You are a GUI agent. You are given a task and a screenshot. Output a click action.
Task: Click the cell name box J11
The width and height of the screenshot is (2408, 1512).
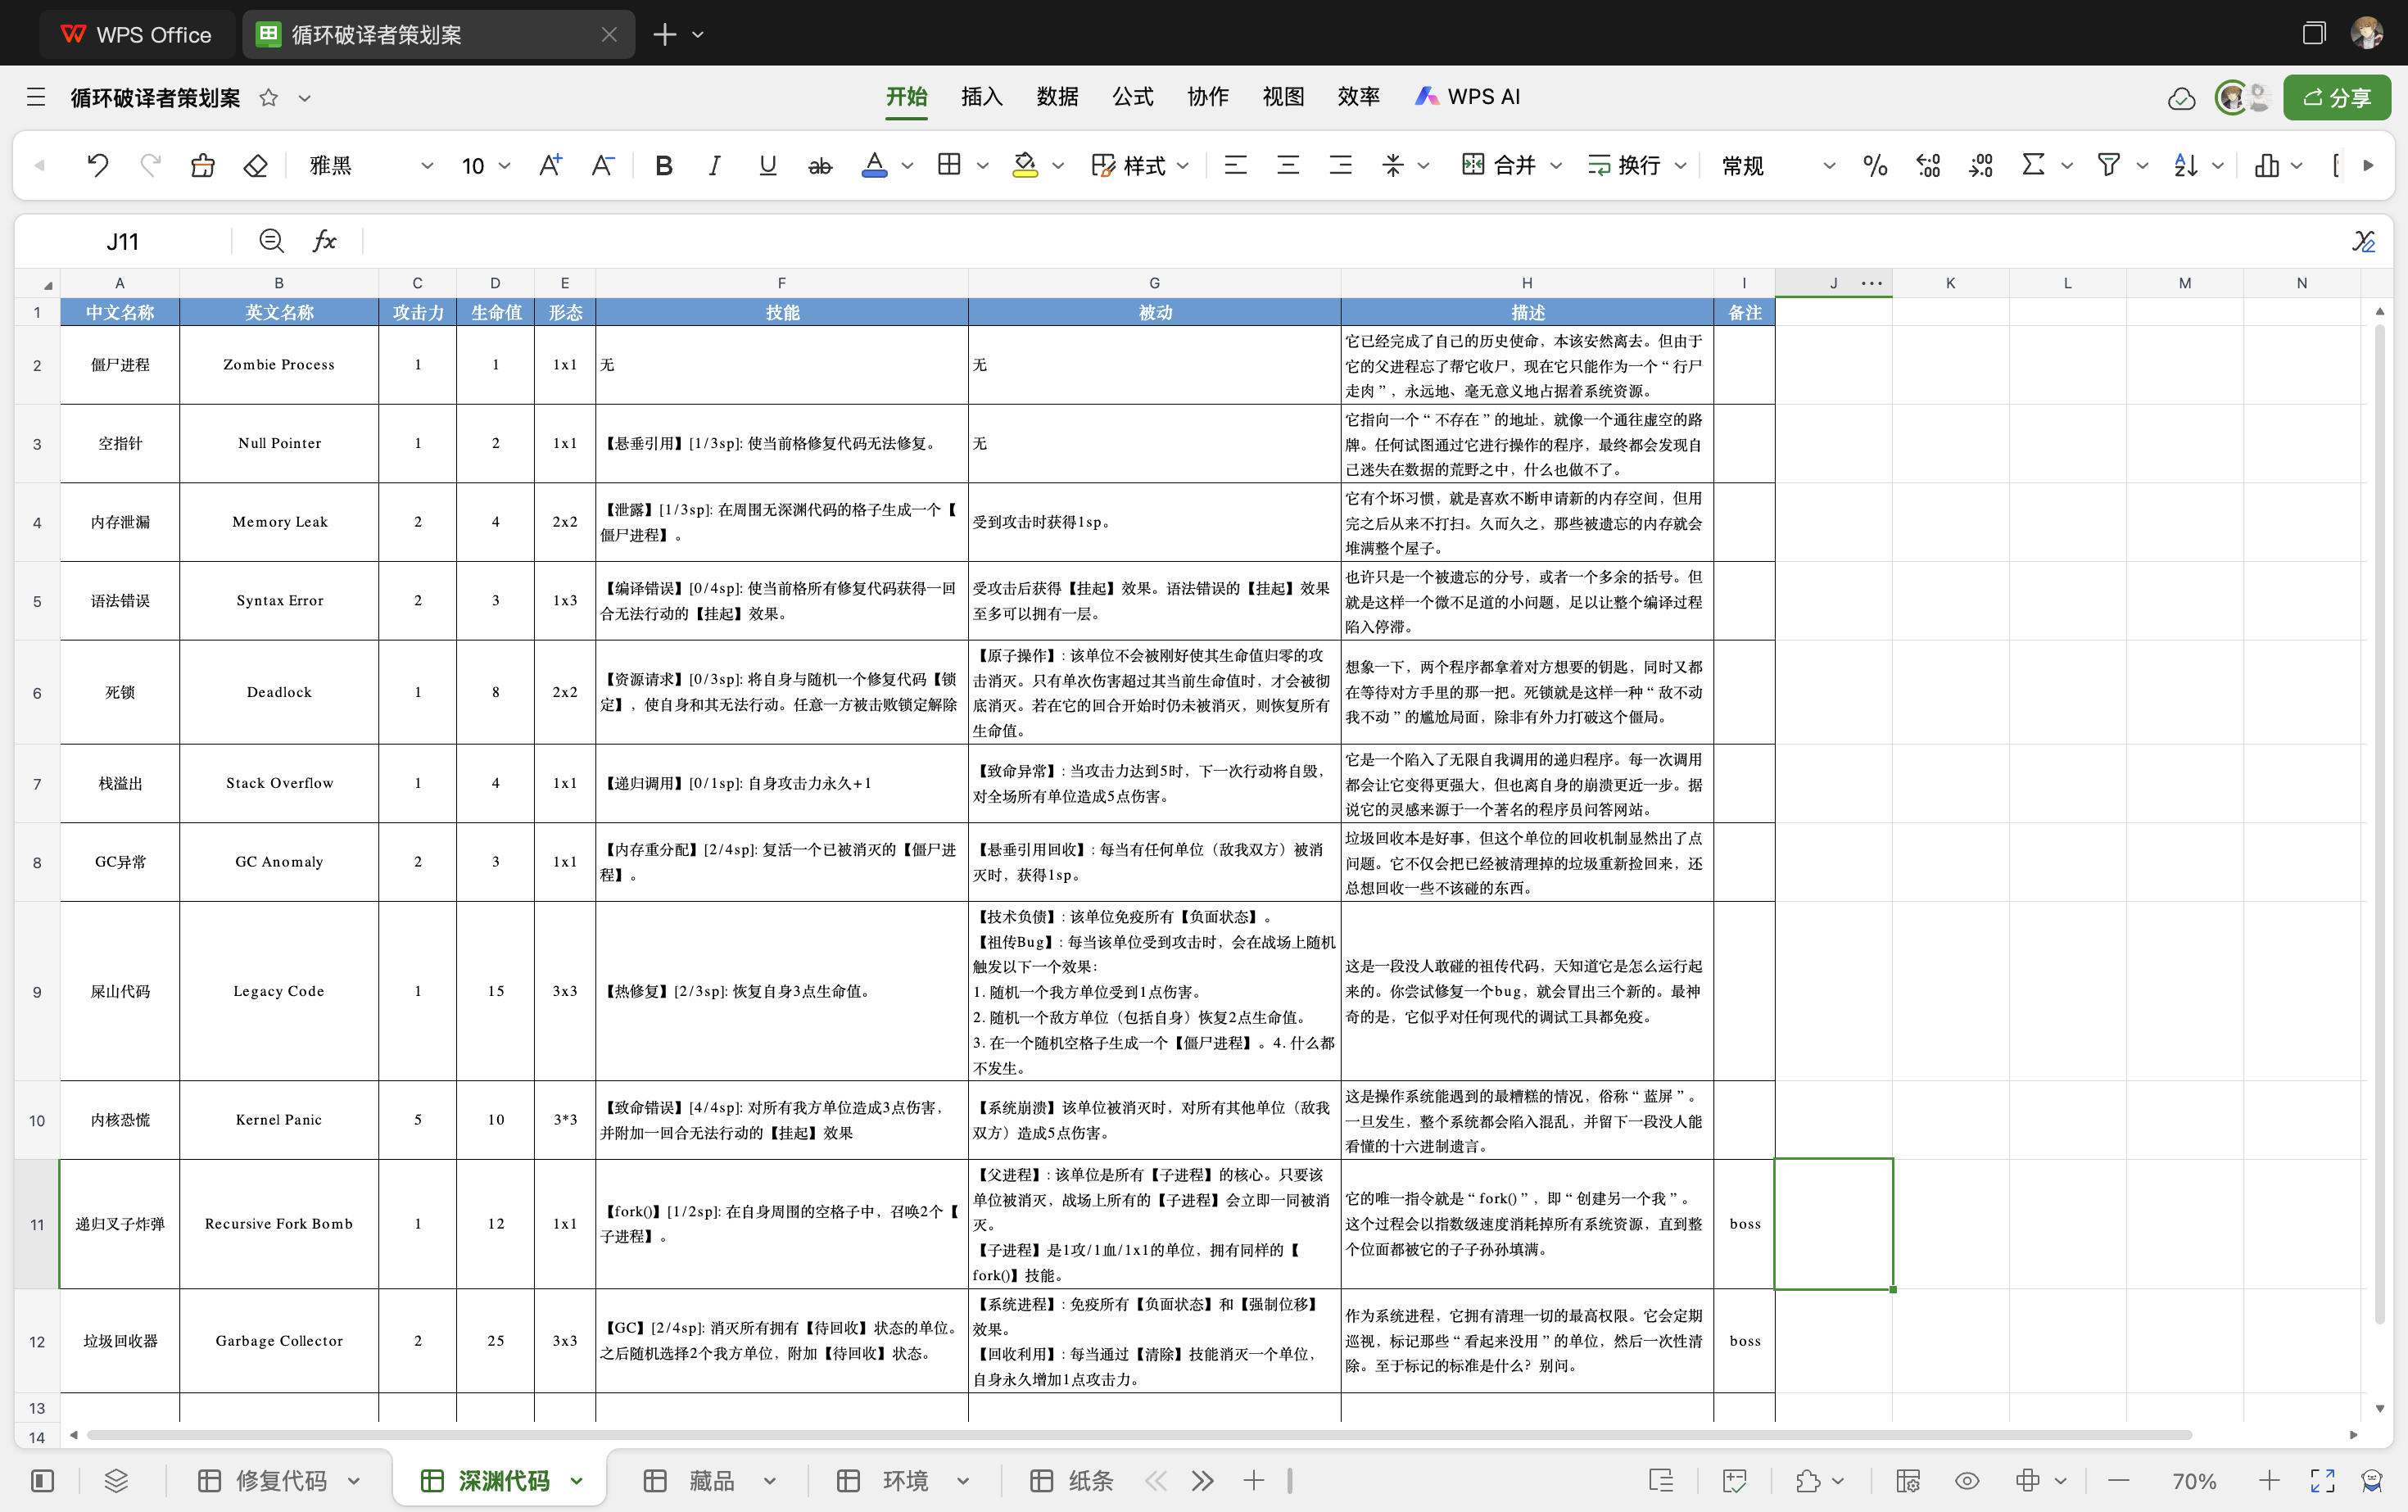[x=122, y=241]
